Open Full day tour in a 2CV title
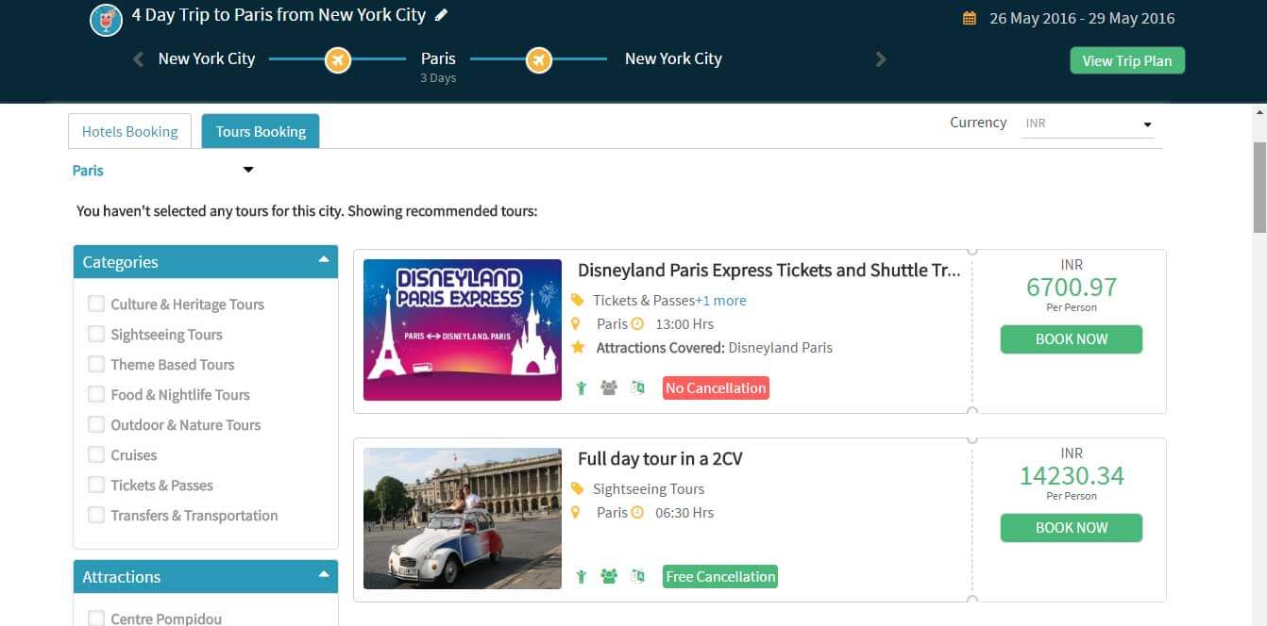1267x626 pixels. [660, 459]
